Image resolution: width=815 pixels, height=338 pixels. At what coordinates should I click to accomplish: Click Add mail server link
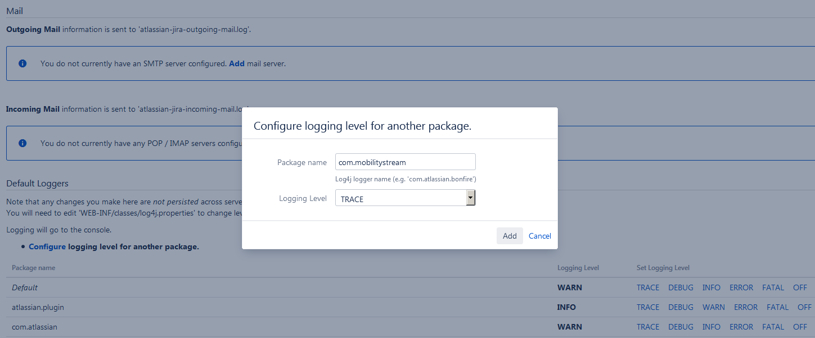tap(236, 63)
